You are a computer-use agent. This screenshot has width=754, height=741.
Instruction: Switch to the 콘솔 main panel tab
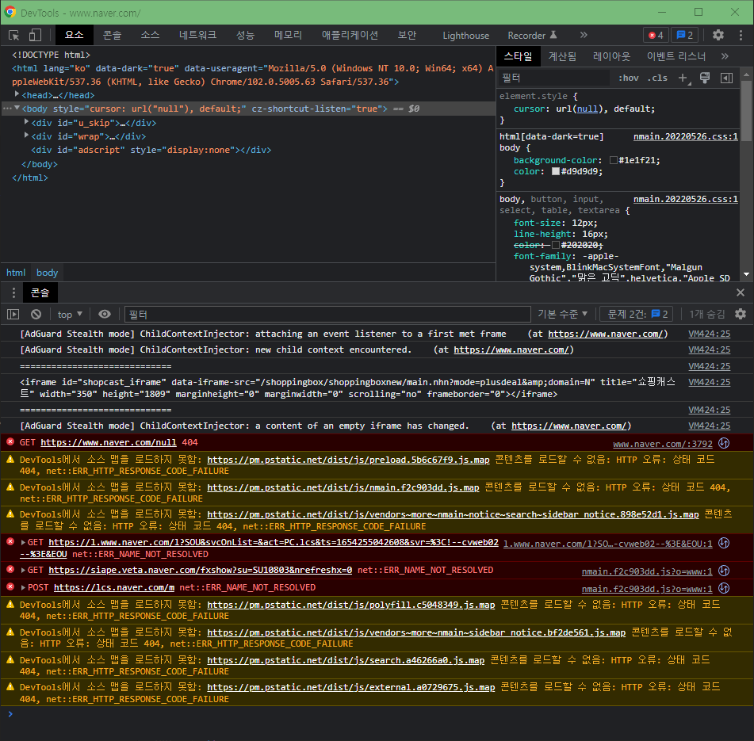(x=112, y=35)
